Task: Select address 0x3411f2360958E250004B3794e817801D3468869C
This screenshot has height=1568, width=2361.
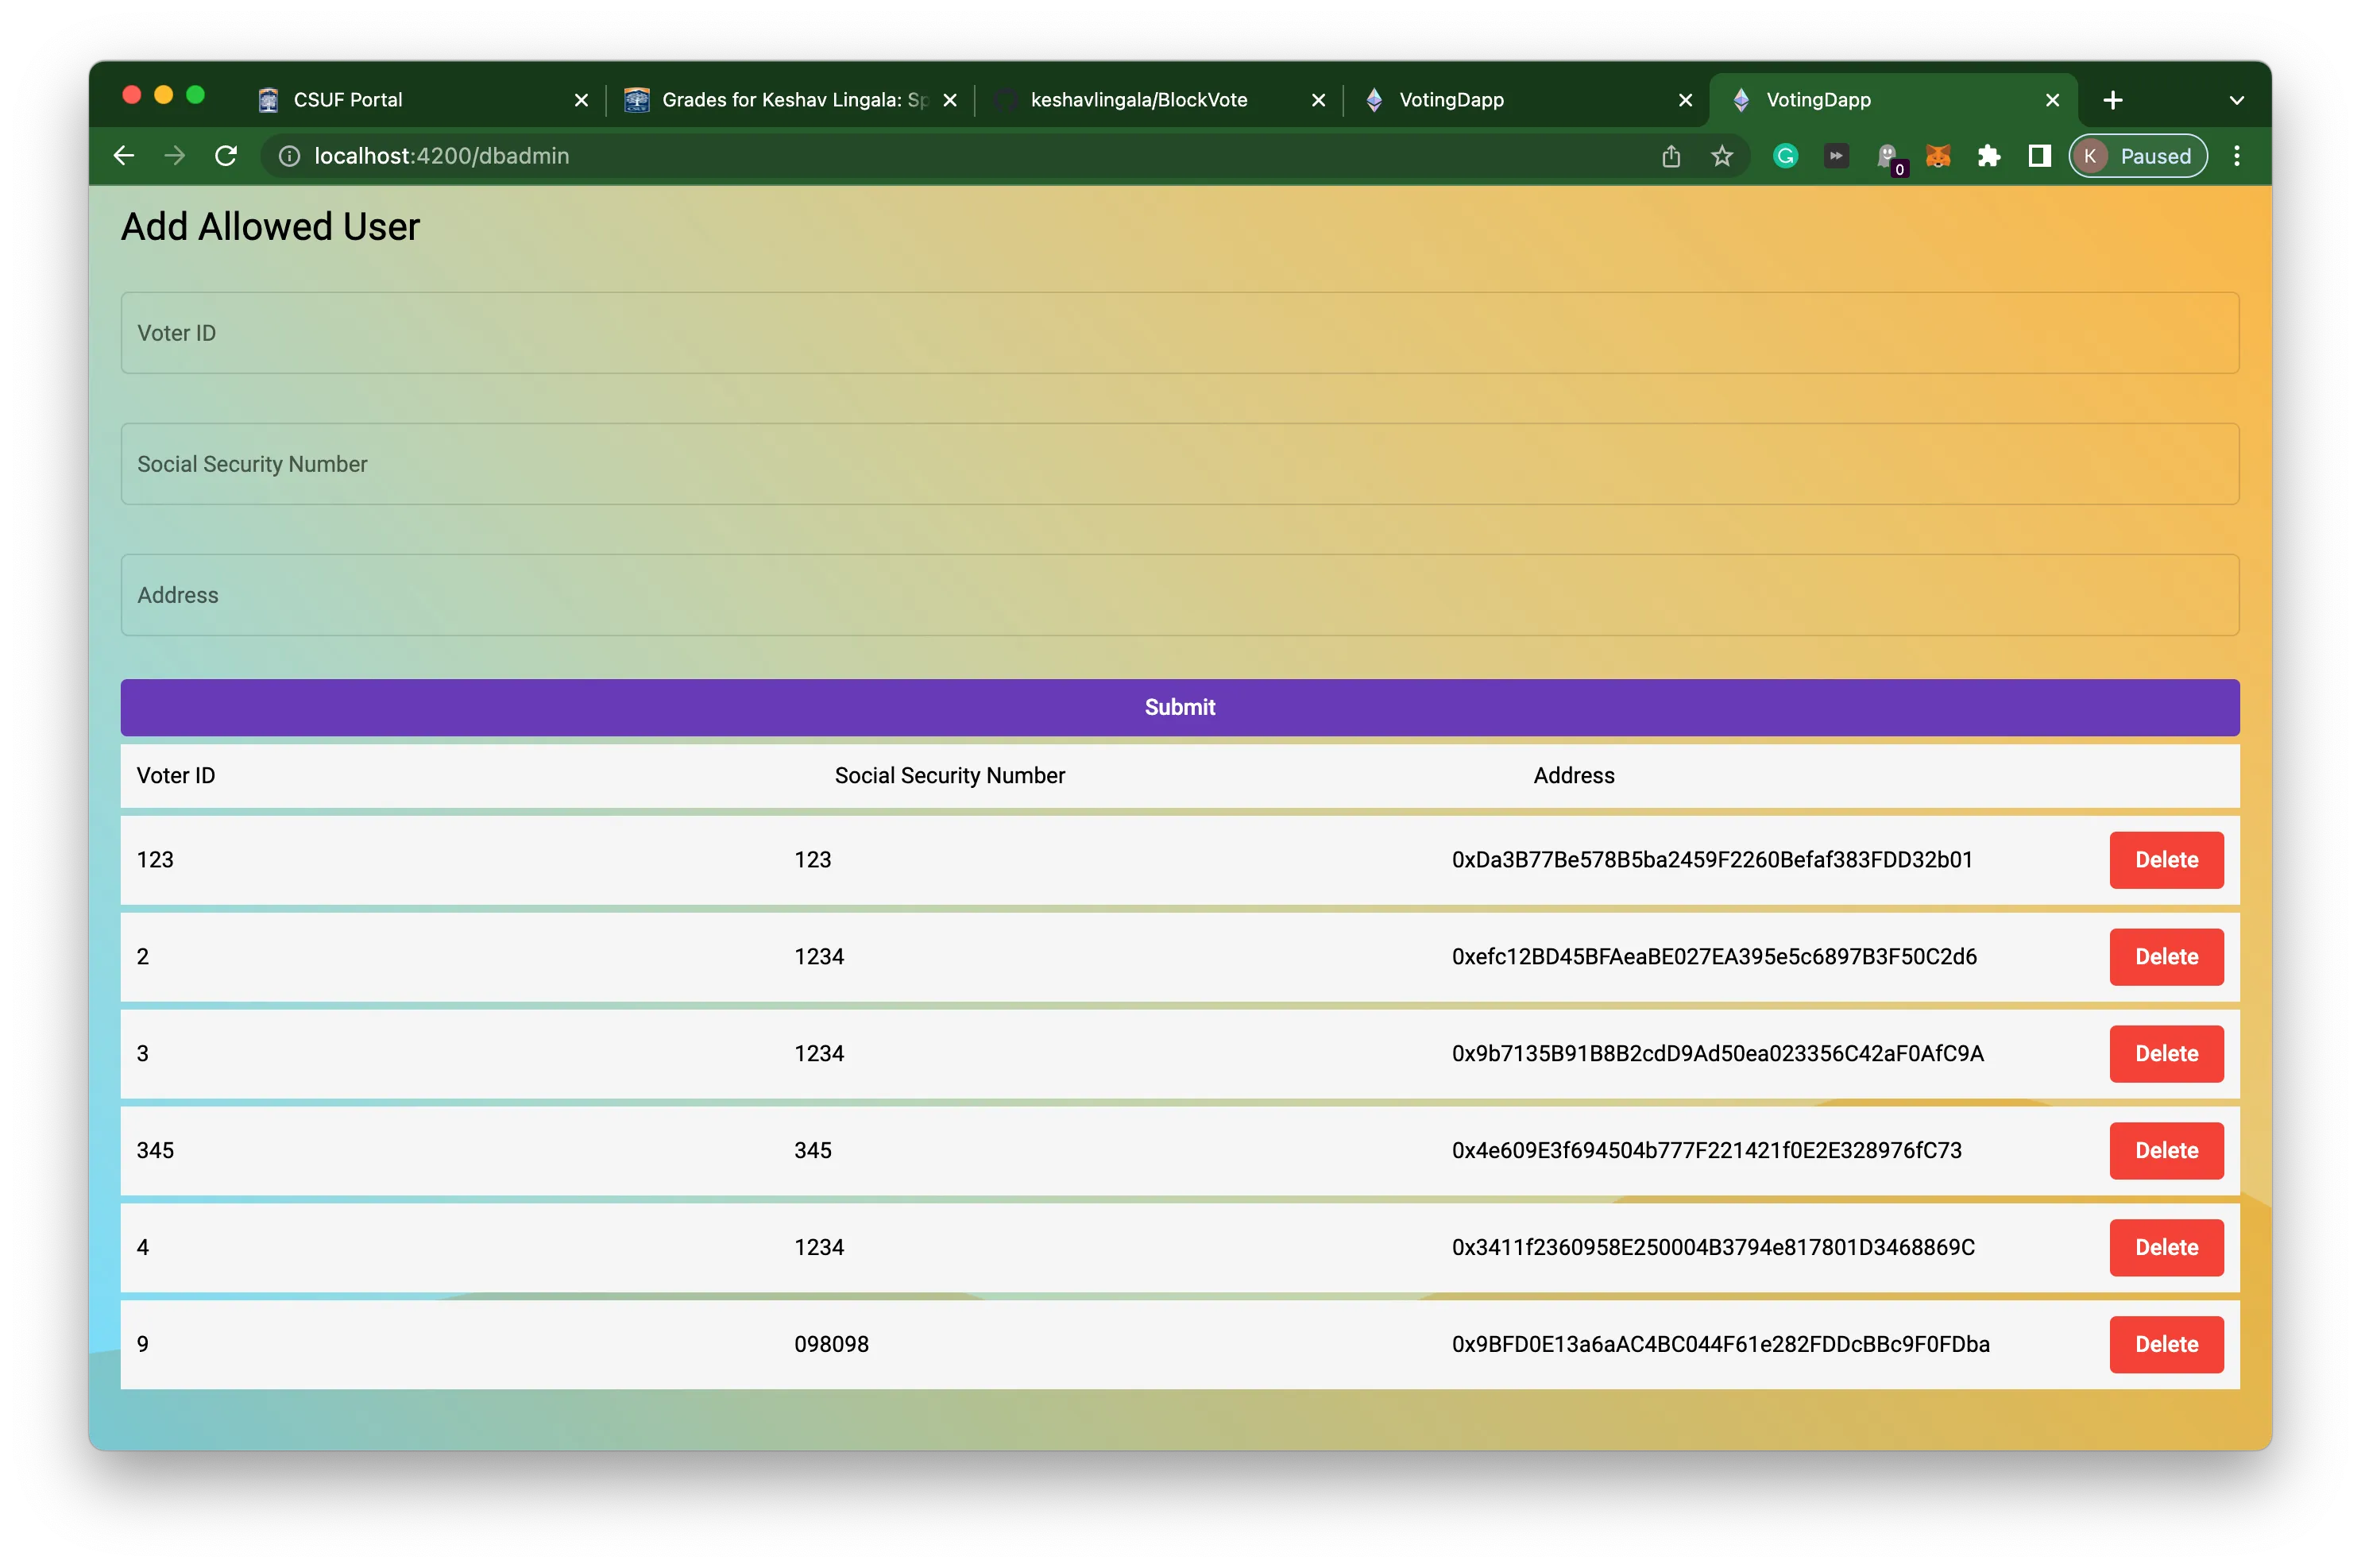Action: click(1713, 1248)
